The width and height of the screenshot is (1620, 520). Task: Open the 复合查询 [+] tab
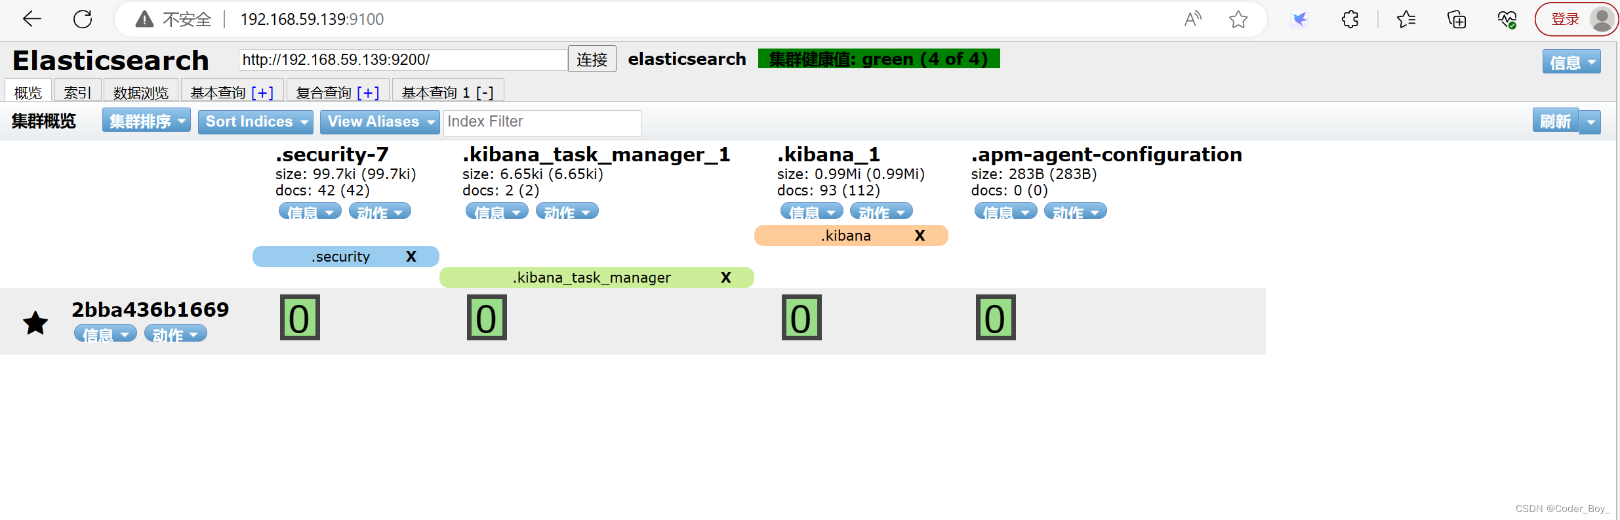[338, 91]
